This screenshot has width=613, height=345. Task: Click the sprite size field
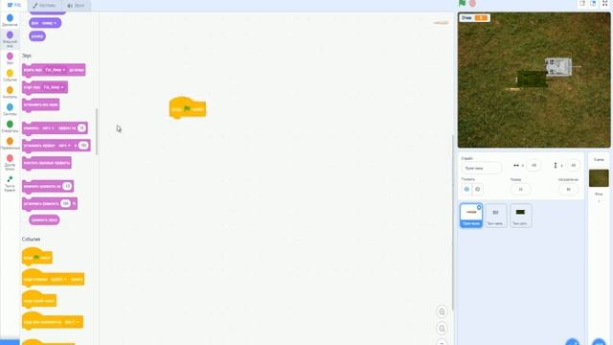click(520, 189)
